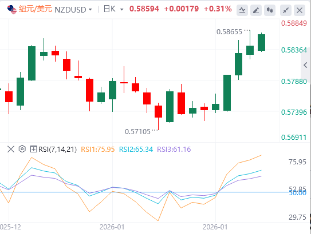Click the purple RSI3:61.16 label
Image resolution: width=311 pixels, height=234 pixels.
tap(174, 150)
